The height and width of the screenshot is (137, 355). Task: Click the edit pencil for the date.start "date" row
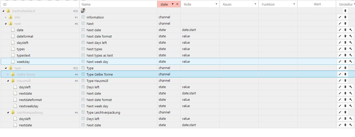(x=340, y=30)
